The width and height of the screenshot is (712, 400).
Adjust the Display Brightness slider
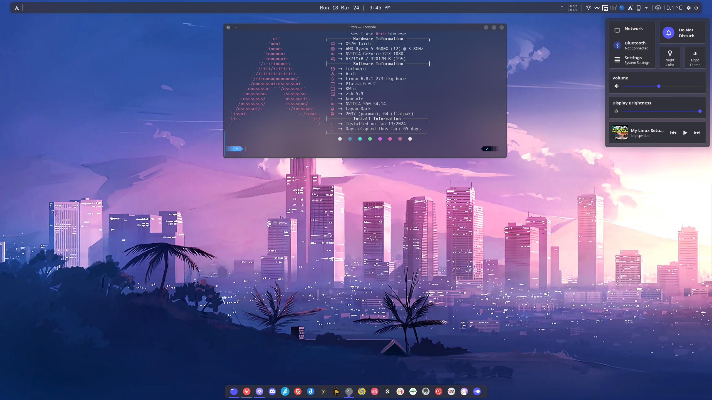click(x=662, y=111)
